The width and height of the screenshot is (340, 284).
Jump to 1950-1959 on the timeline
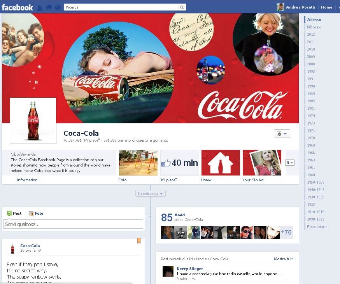[x=316, y=182]
